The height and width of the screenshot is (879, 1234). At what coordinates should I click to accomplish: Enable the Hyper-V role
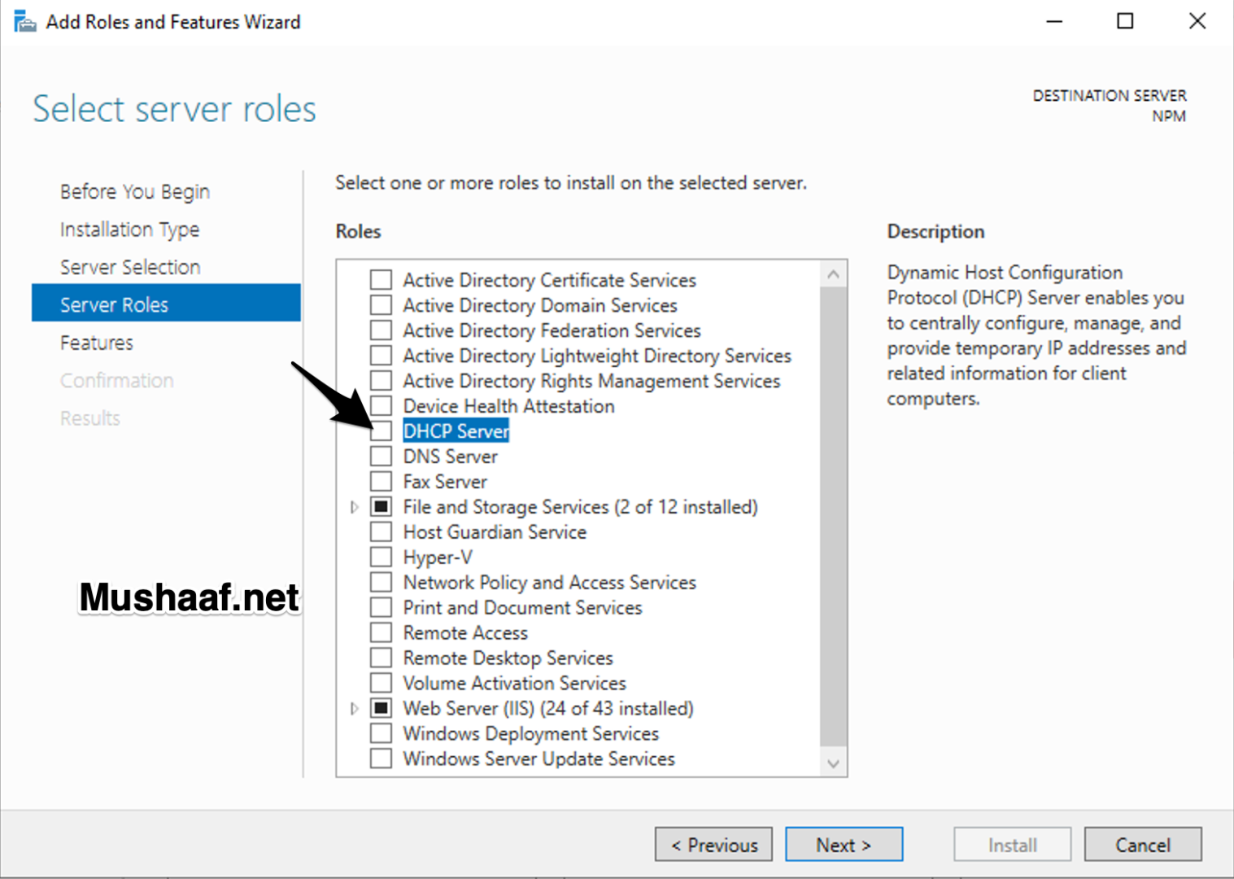381,557
